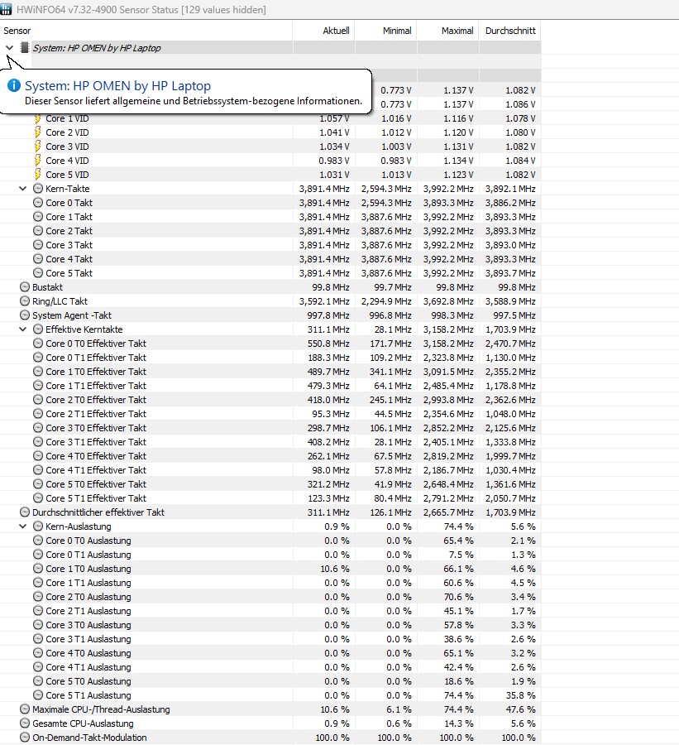Click the clock icon beside Bustakt
Image resolution: width=679 pixels, height=745 pixels.
[x=25, y=287]
